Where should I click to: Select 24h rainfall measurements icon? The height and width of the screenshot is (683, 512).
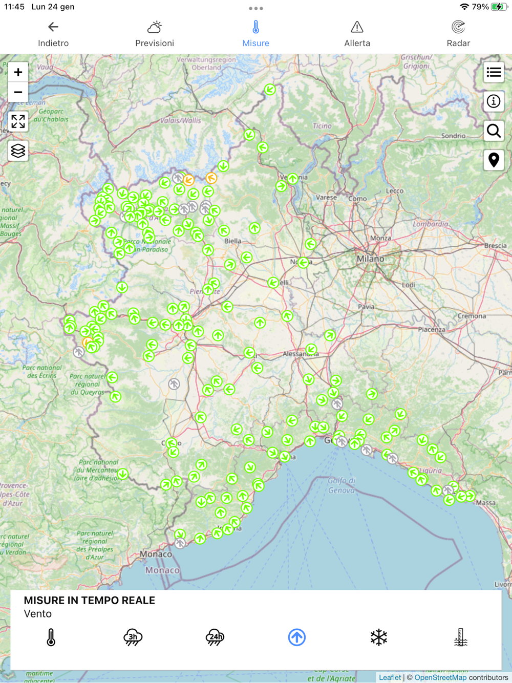pyautogui.click(x=215, y=637)
